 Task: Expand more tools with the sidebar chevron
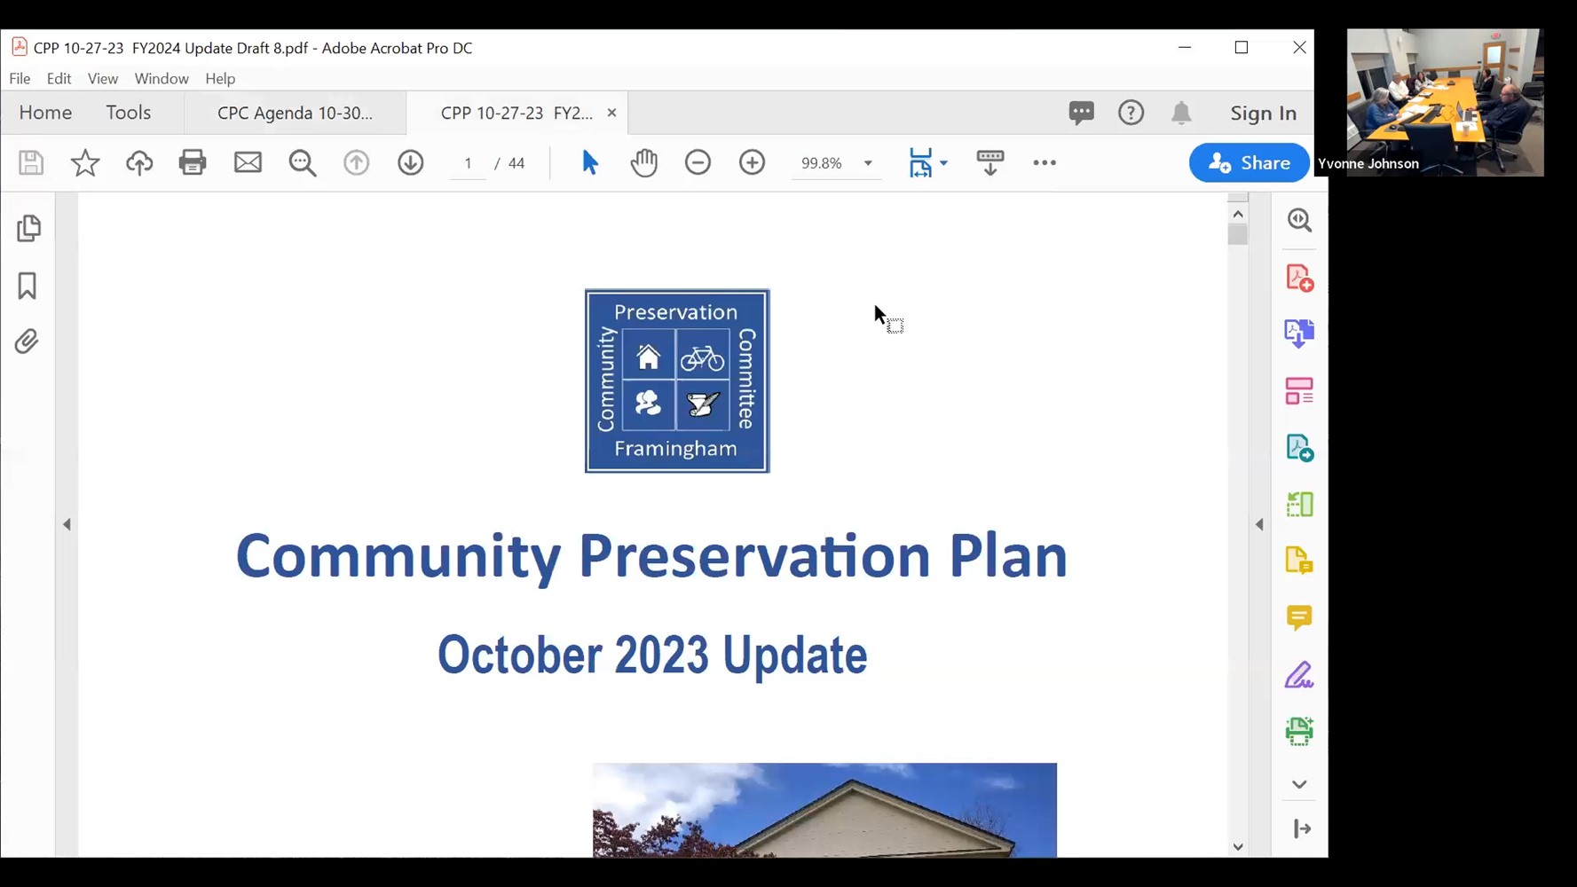coord(1298,784)
